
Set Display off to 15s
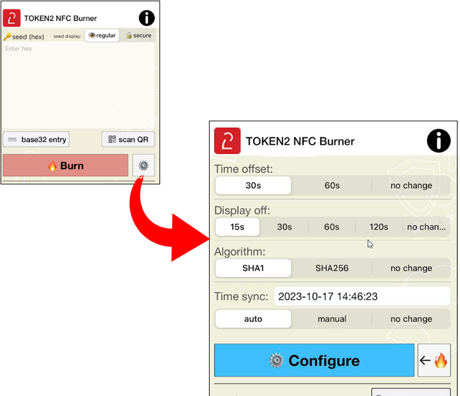237,227
